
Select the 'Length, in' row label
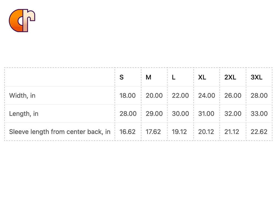tap(24, 114)
